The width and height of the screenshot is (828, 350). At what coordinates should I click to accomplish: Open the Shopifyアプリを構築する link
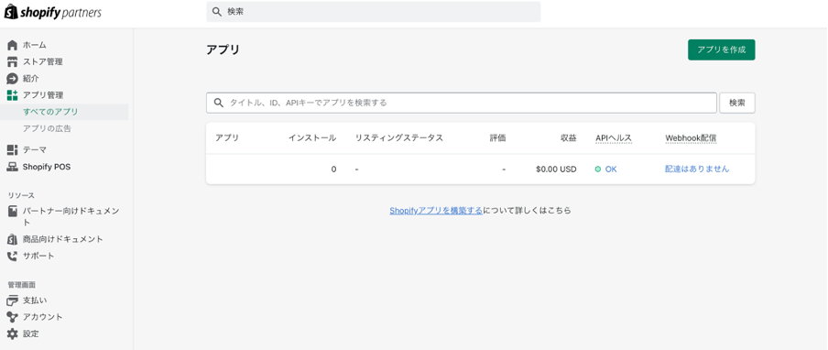[436, 210]
